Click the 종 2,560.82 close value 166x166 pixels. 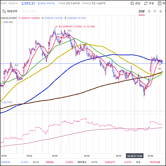point(75,18)
